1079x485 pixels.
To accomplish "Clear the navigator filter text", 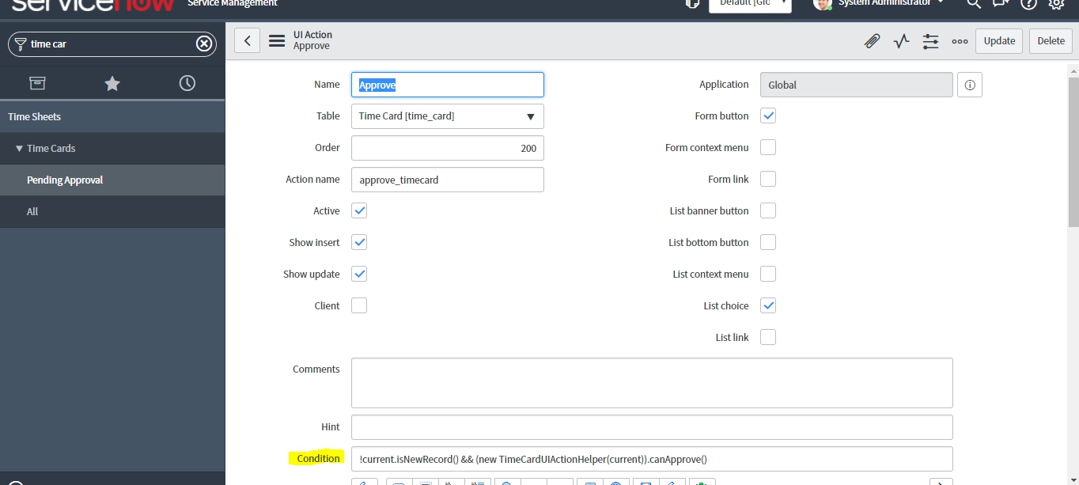I will pos(204,44).
